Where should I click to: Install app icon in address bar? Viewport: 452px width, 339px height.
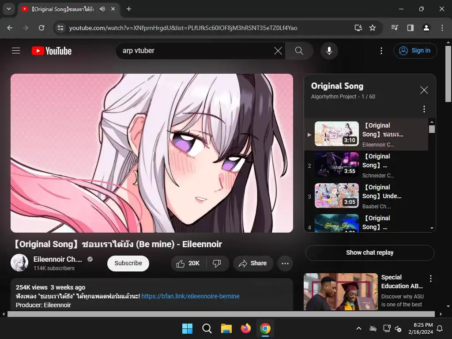coord(358,28)
